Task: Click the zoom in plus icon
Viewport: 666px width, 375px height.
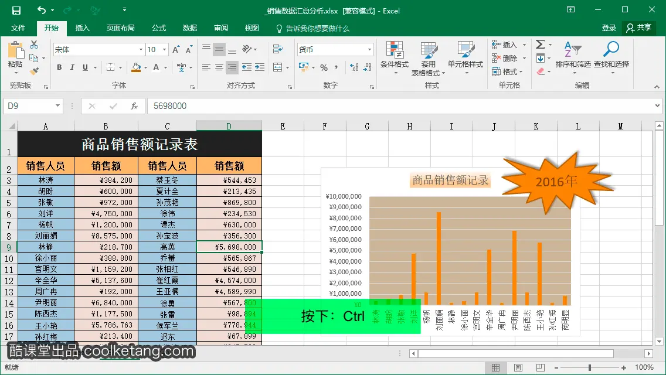Action: pos(624,368)
